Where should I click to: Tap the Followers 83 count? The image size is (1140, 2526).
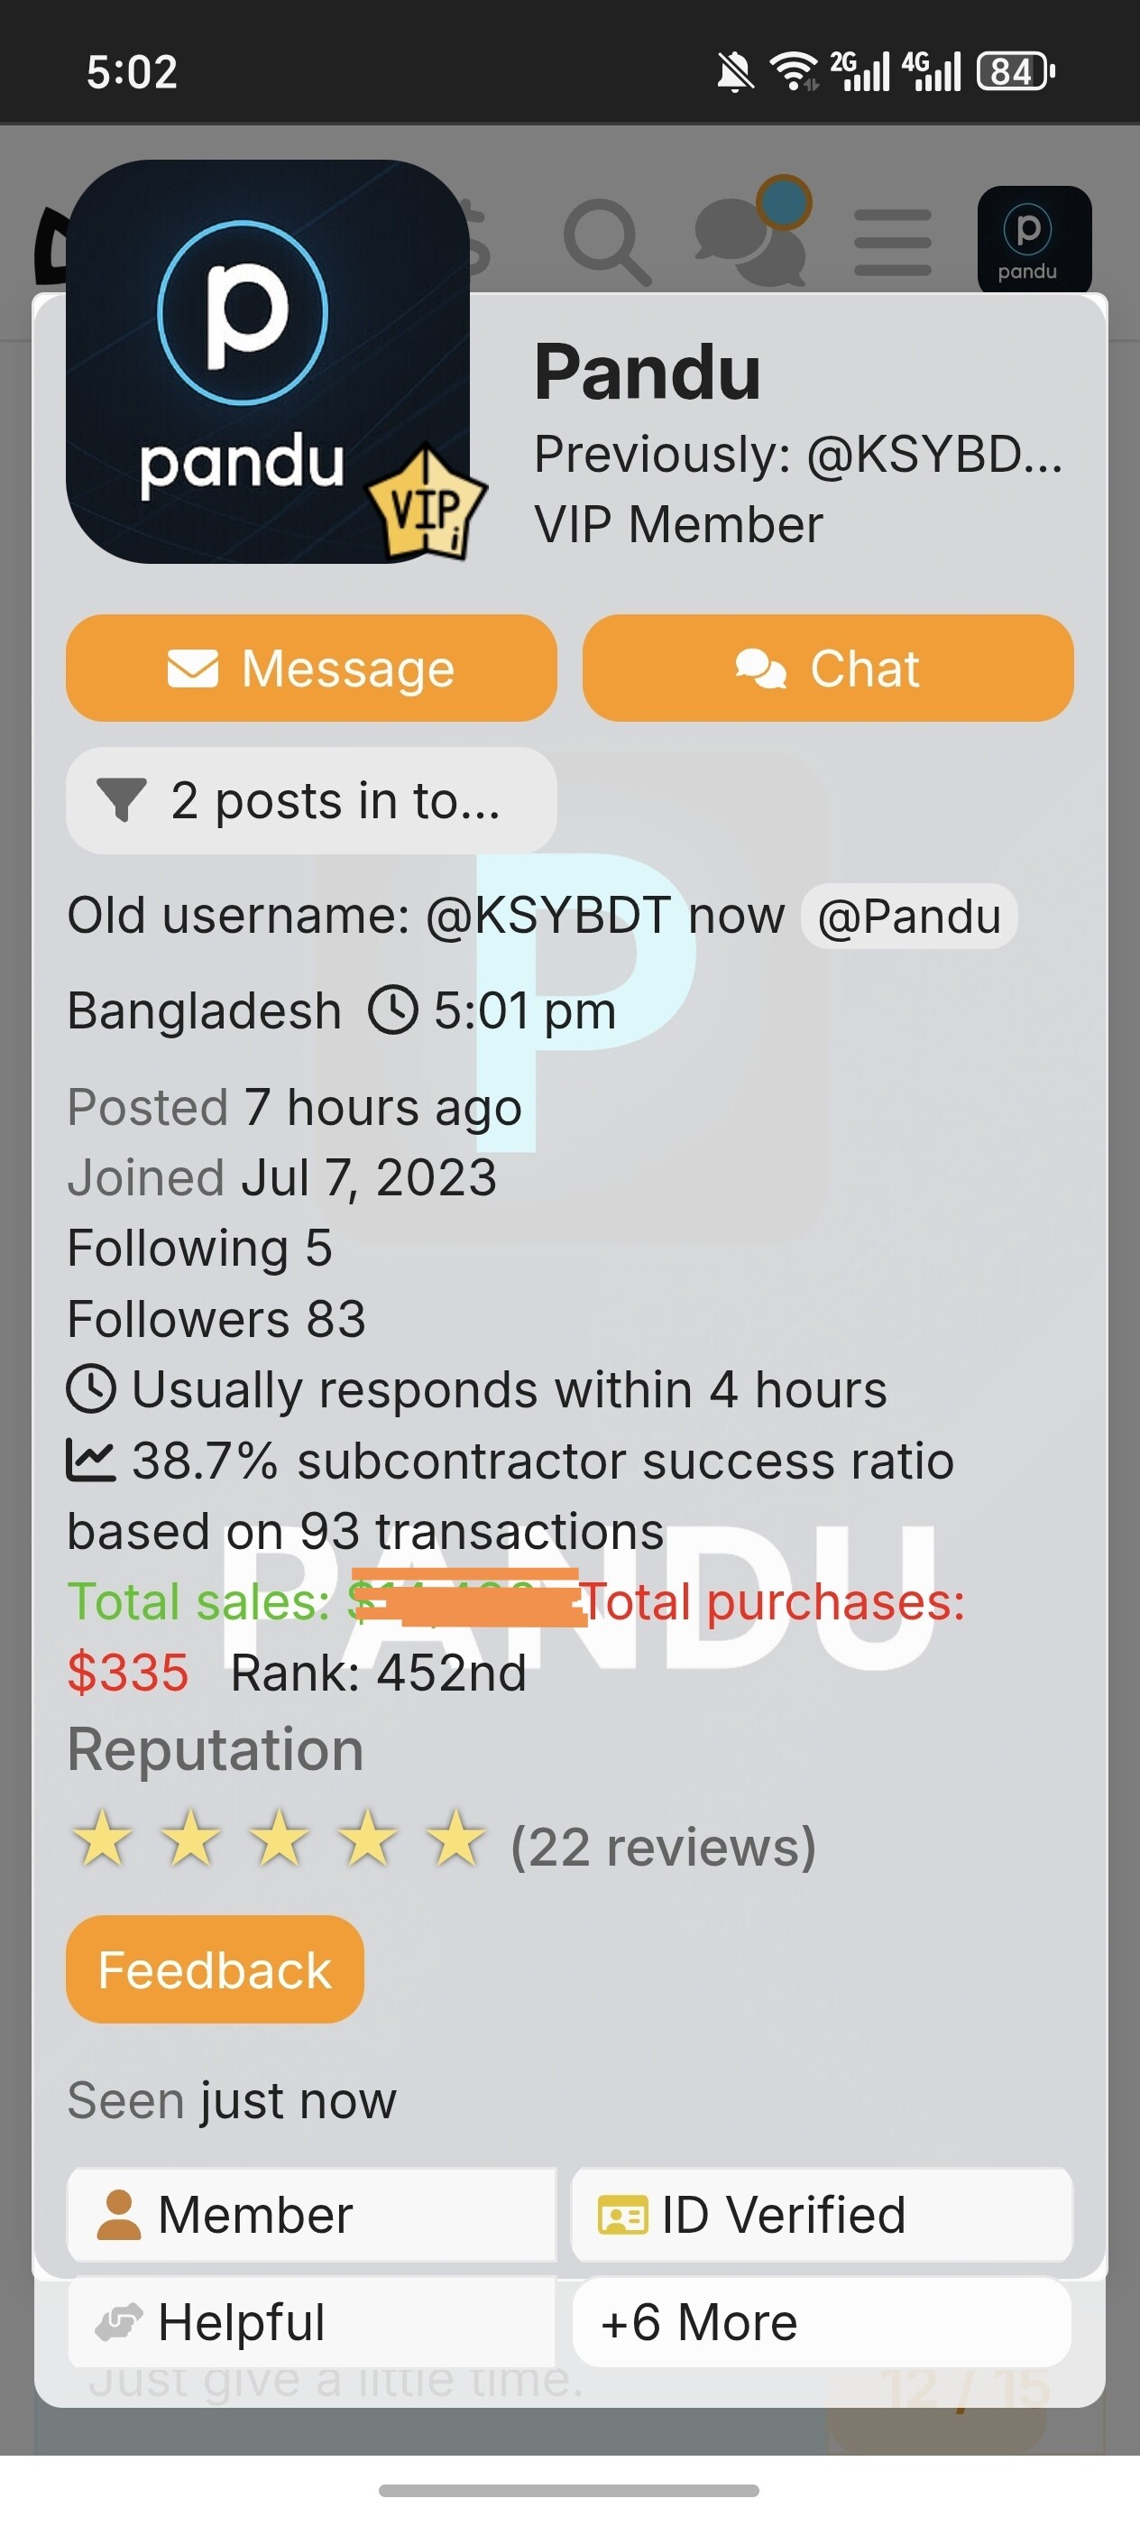[216, 1319]
